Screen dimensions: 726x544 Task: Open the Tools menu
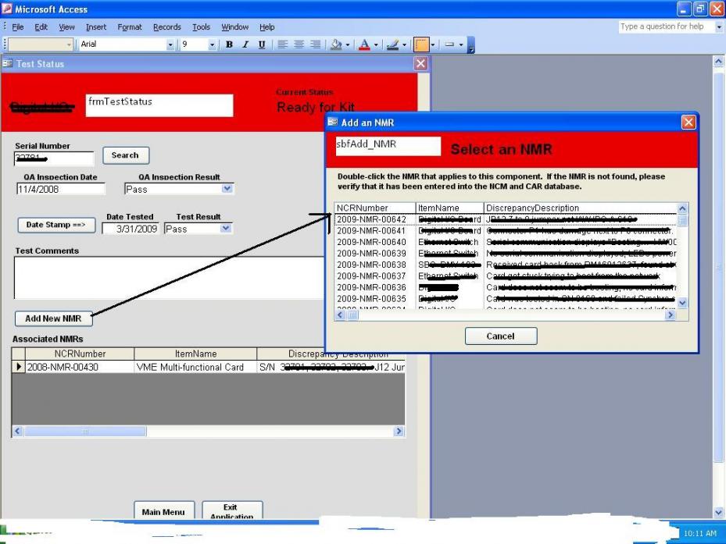(x=201, y=27)
